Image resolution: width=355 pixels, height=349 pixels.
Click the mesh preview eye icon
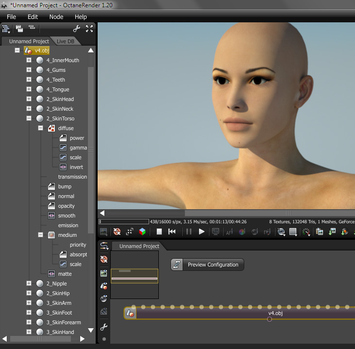(x=104, y=285)
